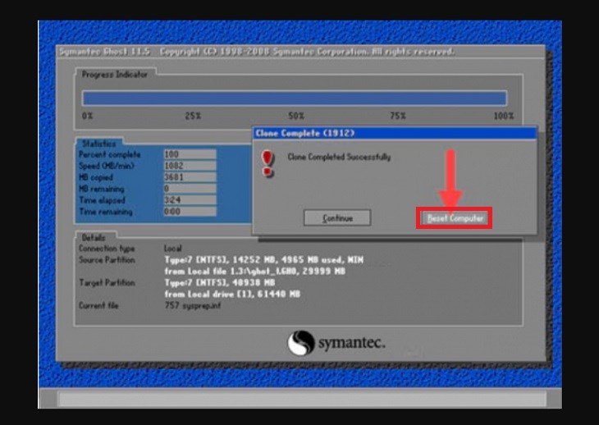Click the progress indicator bar
Image resolution: width=599 pixels, height=425 pixels.
[x=295, y=98]
